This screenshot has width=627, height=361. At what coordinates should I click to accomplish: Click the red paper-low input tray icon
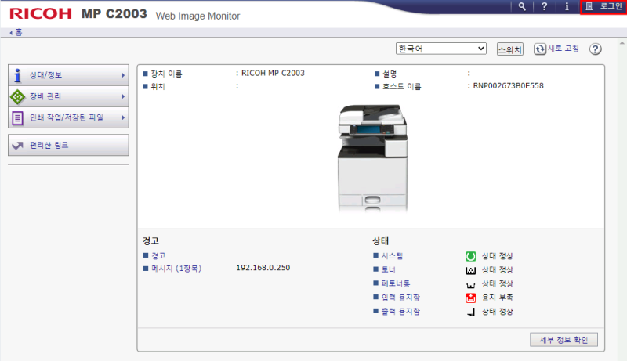[x=471, y=298]
